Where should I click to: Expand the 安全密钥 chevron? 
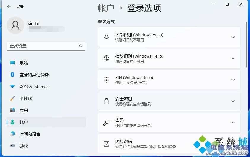coord(233,101)
